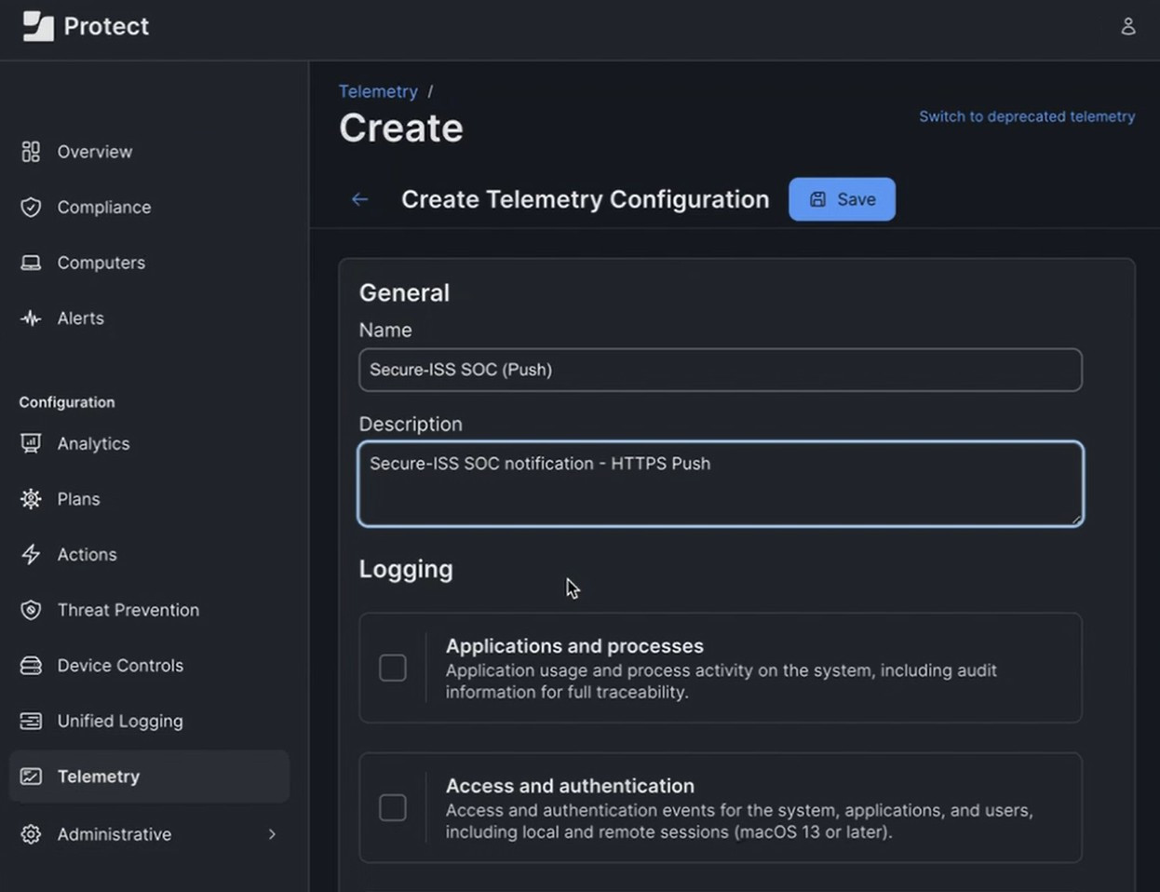Click the floppy disk icon in Save
The height and width of the screenshot is (892, 1160).
point(817,199)
